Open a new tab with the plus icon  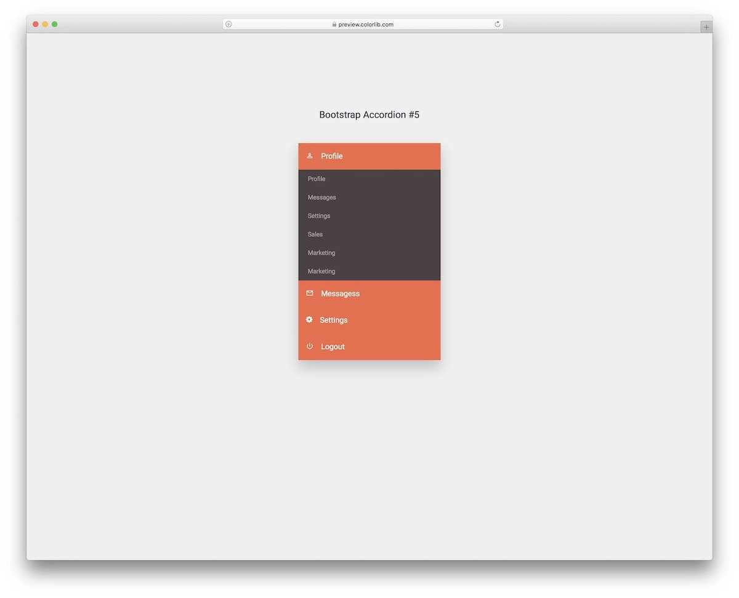click(706, 26)
